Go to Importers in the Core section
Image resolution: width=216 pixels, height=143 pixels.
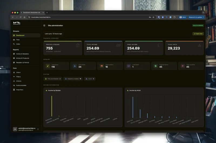point(26,90)
